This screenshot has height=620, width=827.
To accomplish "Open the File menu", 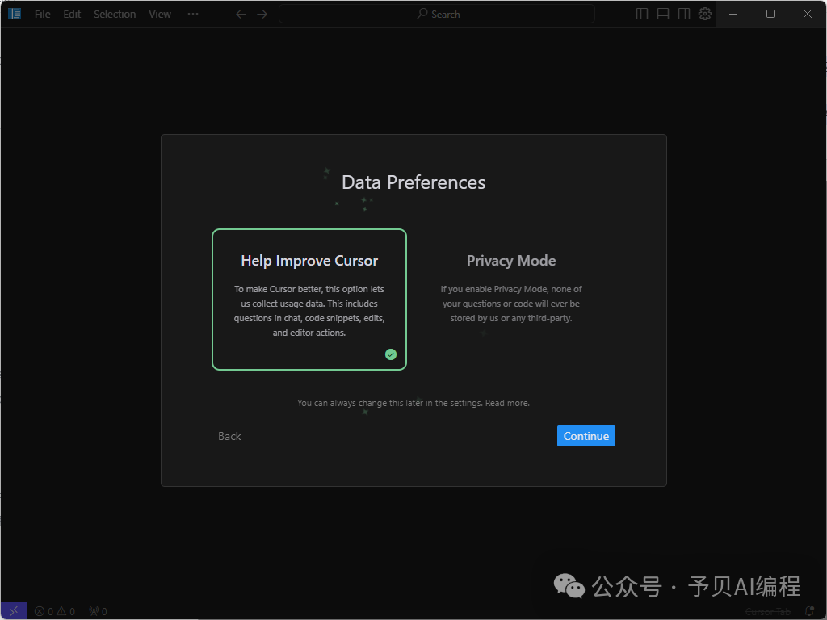I will click(x=43, y=15).
